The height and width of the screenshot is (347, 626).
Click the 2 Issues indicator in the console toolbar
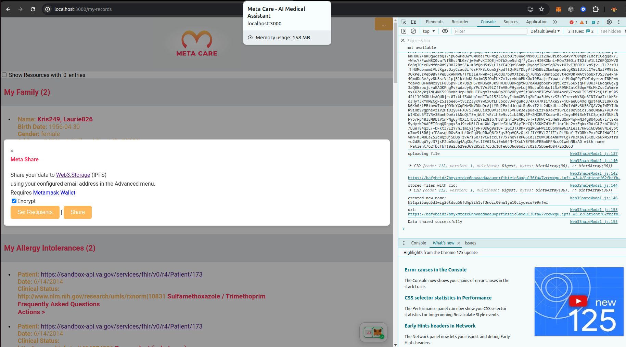[581, 31]
